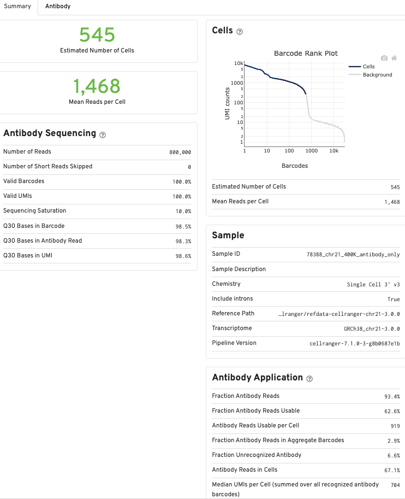The image size is (405, 499).
Task: Download the barcode rank plot as PNG (camera icon)
Action: point(384,58)
